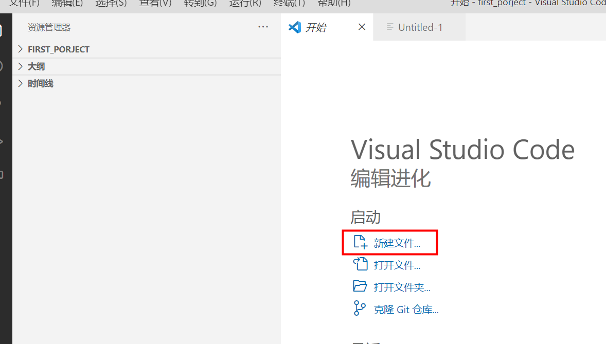Image resolution: width=606 pixels, height=344 pixels.
Task: Click the VS Code logo on 开始 tab
Action: pyautogui.click(x=295, y=27)
